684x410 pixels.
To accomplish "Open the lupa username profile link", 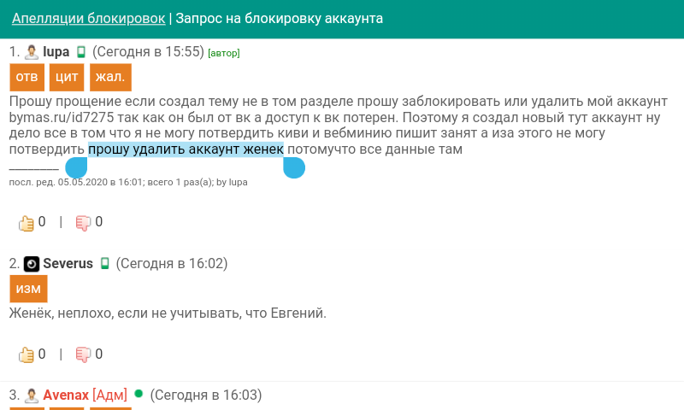I will (x=56, y=52).
